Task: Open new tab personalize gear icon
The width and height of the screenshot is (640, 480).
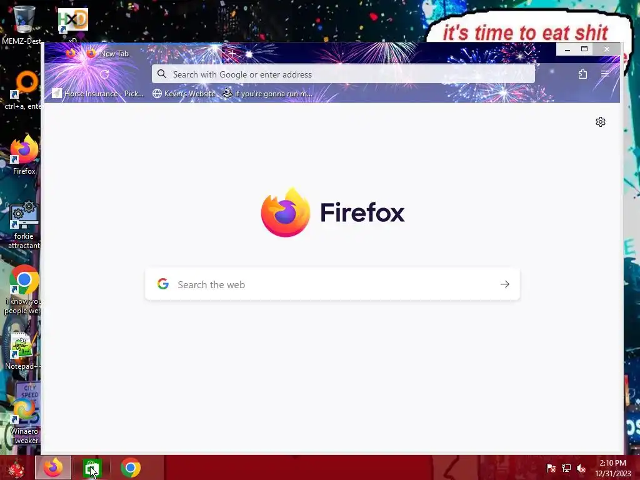Action: 601,122
